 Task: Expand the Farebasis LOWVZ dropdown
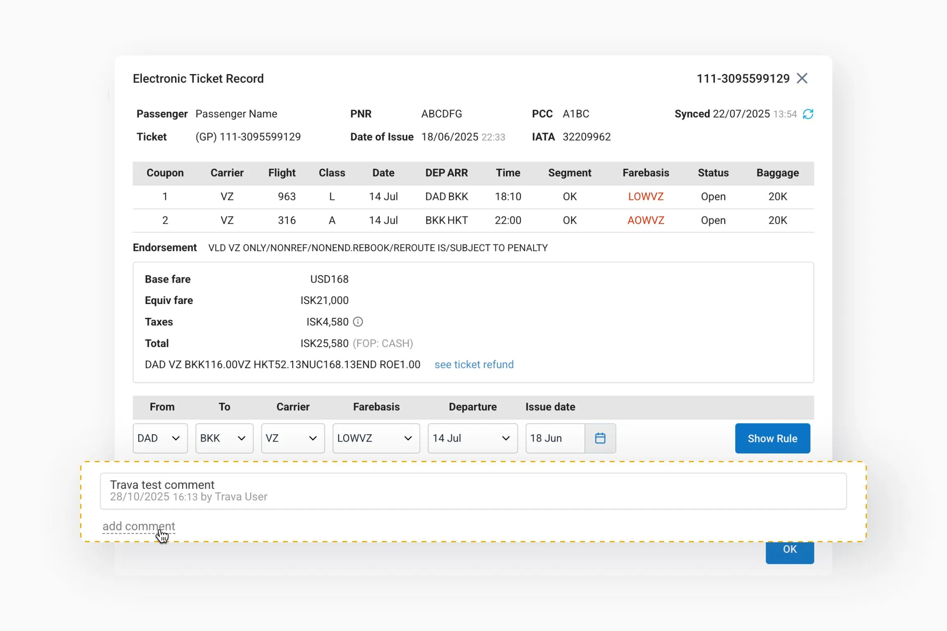coord(376,438)
